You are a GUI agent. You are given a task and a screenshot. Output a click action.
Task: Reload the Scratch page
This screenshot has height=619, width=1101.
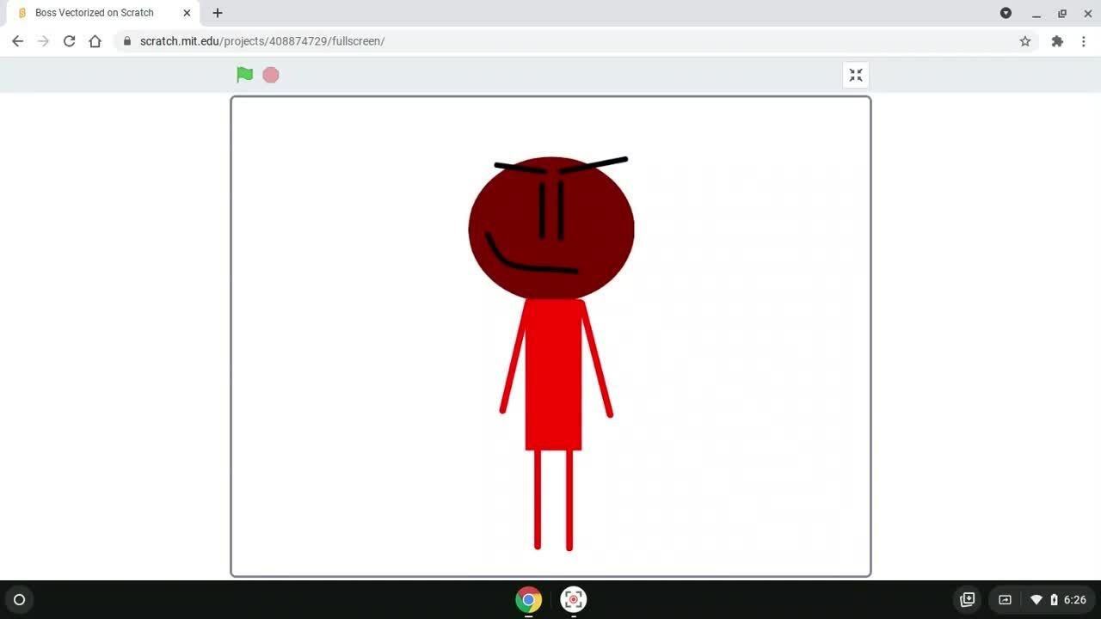pos(69,41)
